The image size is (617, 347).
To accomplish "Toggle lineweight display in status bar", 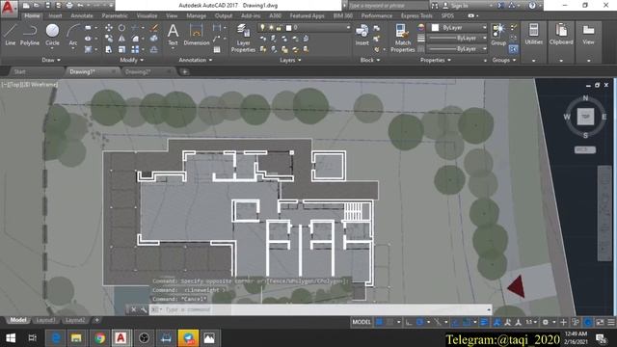I will tap(484, 322).
